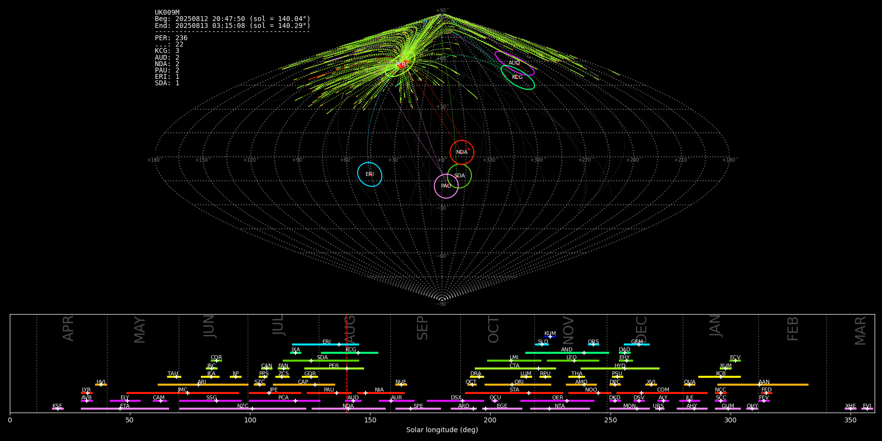Image resolution: width=882 pixels, height=441 pixels.
Task: Click the PER radiant label on sky map
Action: [400, 65]
